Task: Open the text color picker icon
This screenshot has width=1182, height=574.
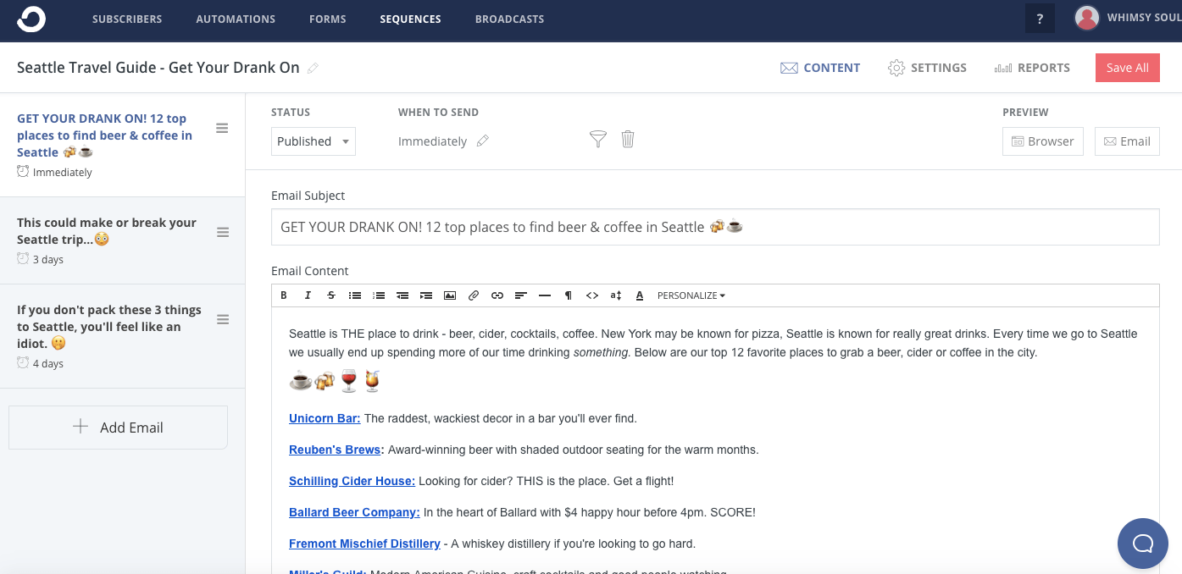Action: tap(640, 295)
